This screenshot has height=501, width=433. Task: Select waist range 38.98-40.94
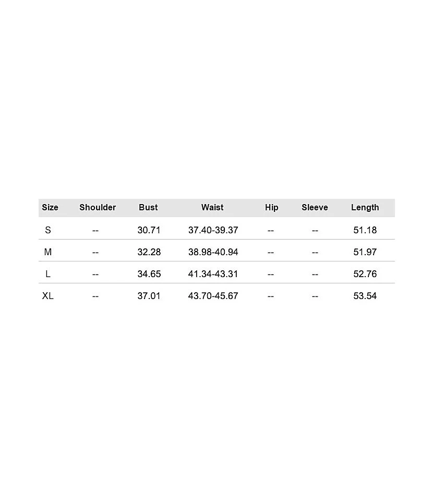(213, 252)
